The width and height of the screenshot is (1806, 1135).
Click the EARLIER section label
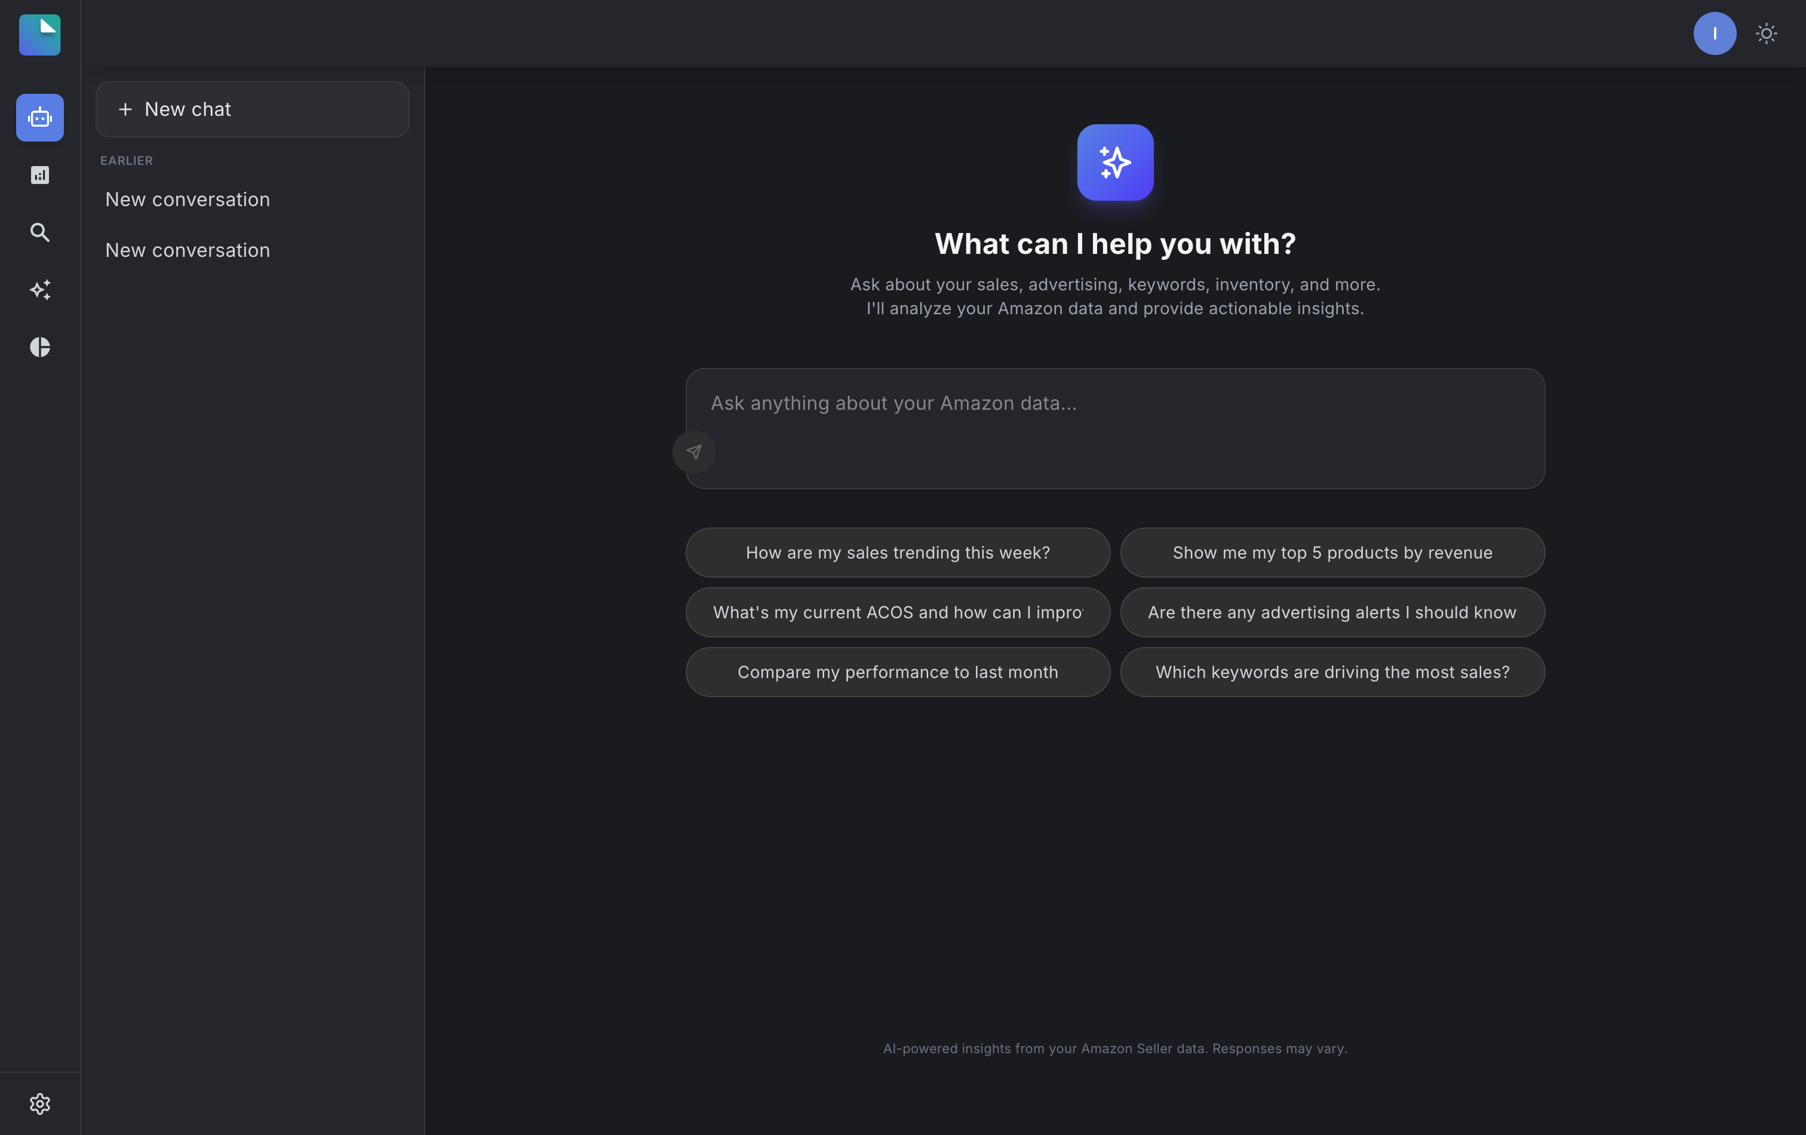127,161
